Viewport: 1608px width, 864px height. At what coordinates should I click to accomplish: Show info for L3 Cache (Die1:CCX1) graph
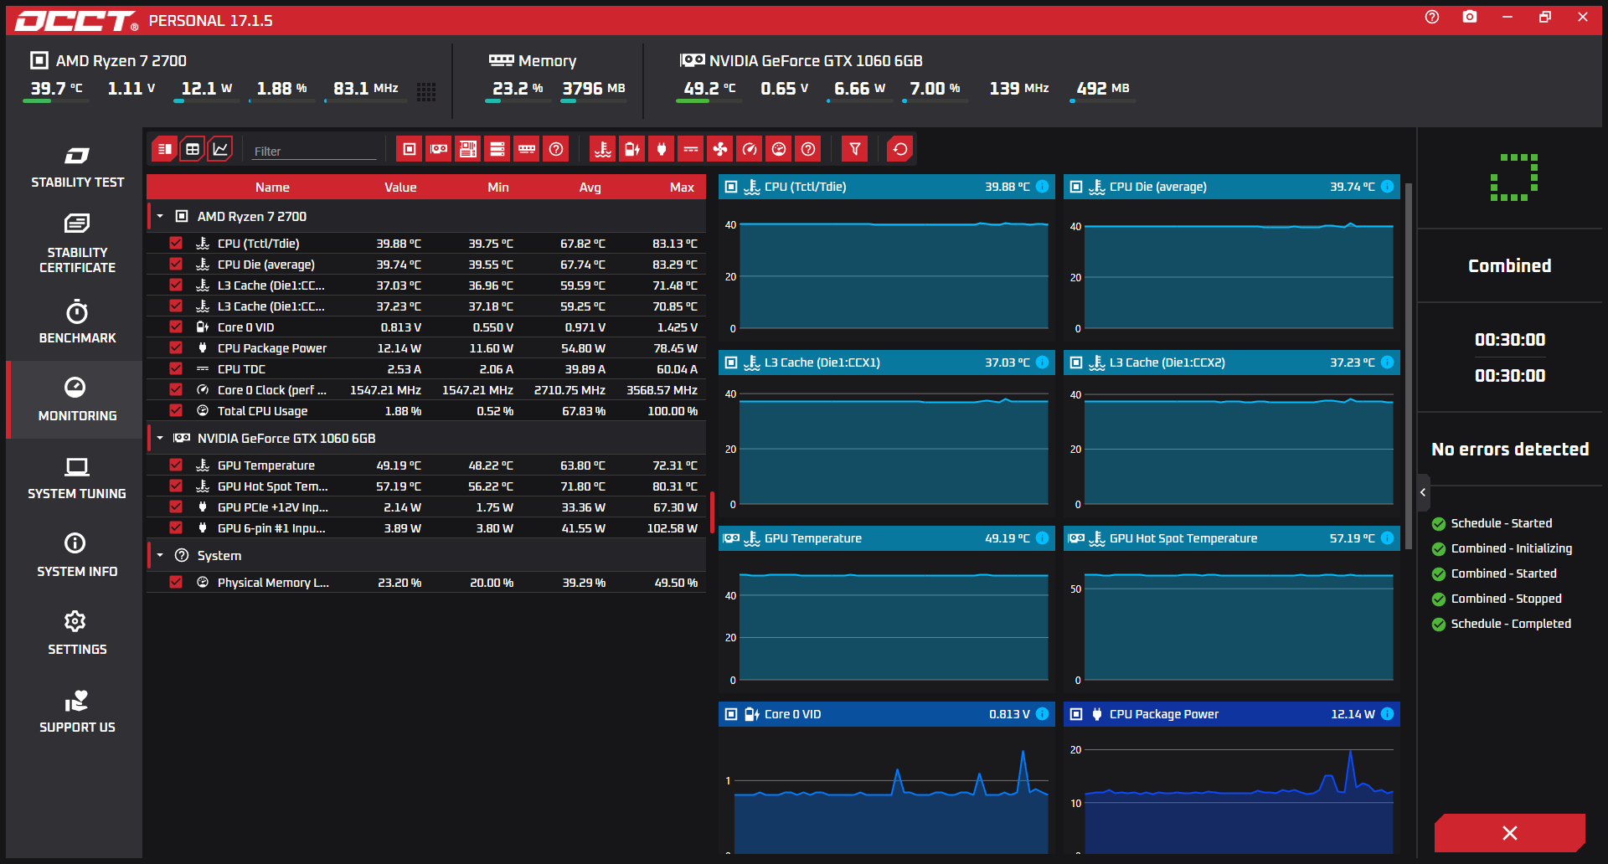tap(1042, 363)
